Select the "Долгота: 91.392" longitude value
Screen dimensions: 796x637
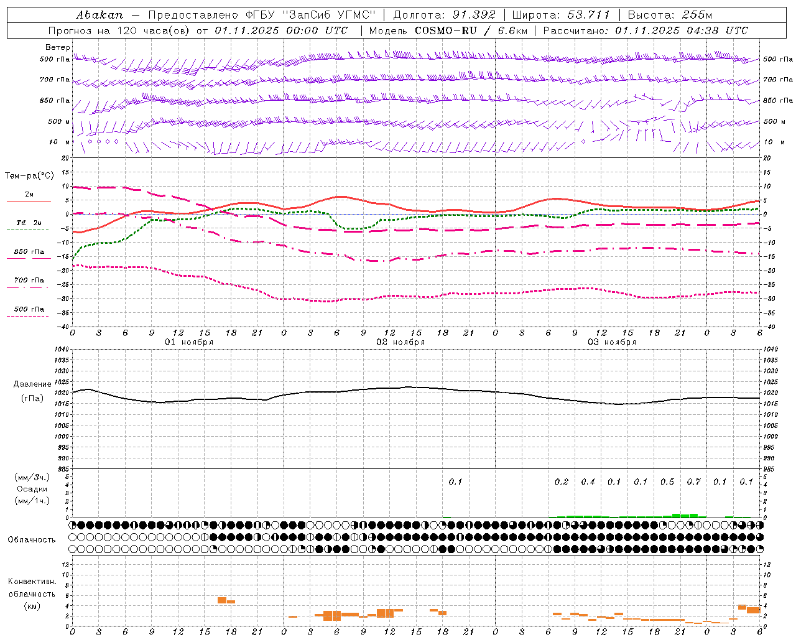click(x=445, y=15)
